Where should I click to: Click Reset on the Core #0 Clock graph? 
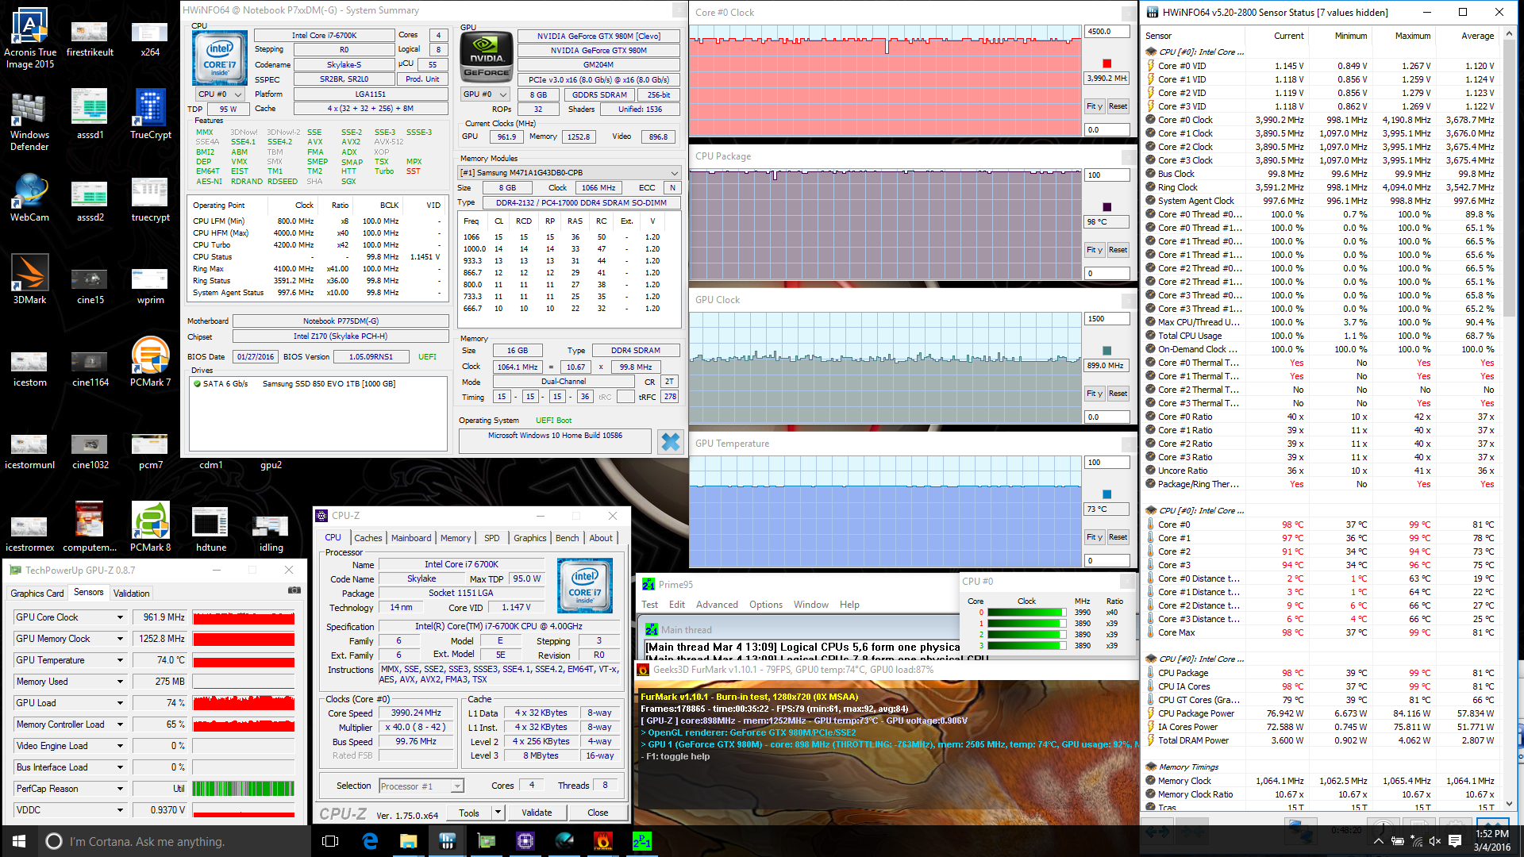pos(1118,106)
